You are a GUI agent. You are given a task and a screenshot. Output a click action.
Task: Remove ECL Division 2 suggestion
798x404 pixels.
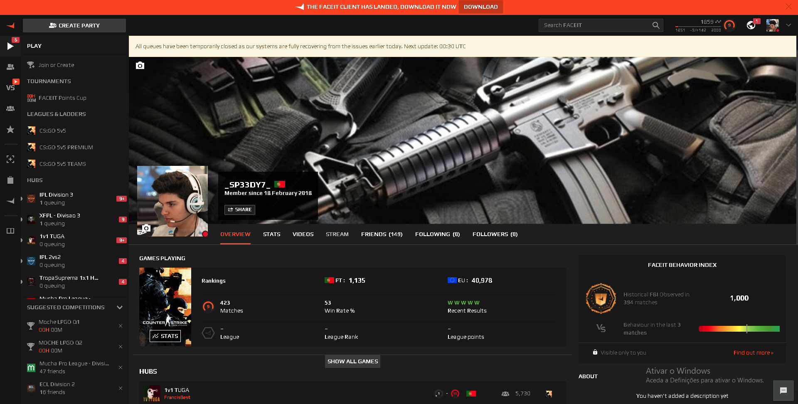click(x=121, y=388)
